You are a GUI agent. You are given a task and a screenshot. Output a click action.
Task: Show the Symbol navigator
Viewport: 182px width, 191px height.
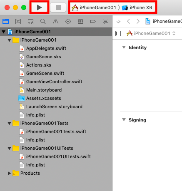[x=30, y=21]
